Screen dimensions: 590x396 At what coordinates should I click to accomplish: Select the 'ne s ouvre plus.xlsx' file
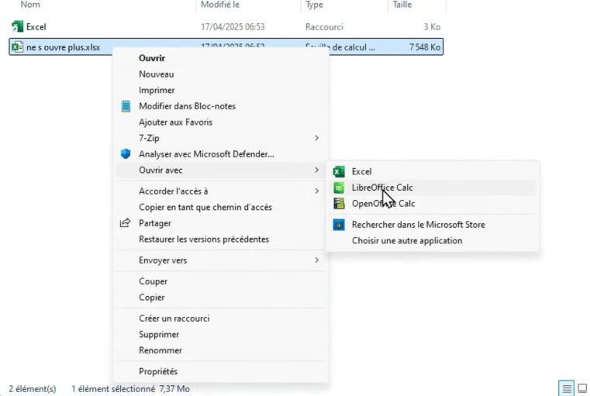tap(63, 48)
